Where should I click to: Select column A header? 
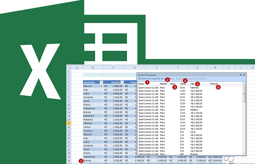pyautogui.click(x=77, y=67)
